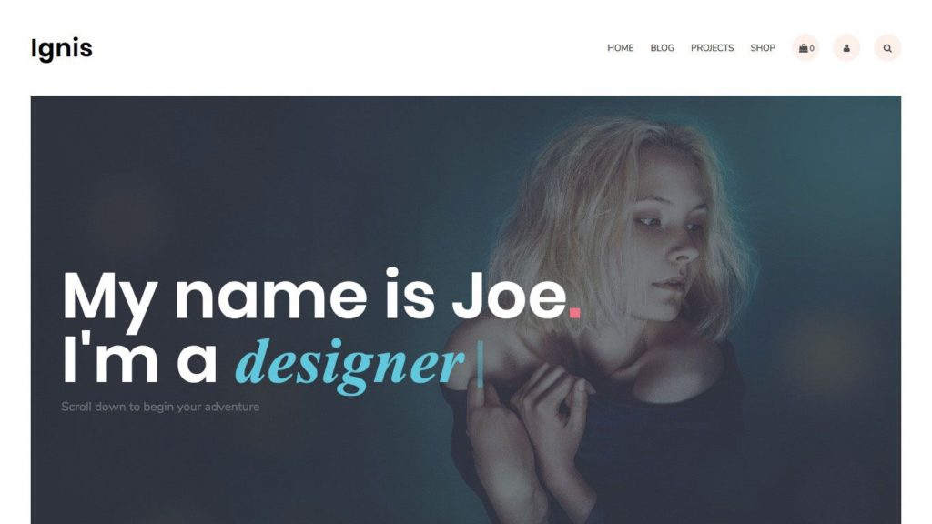Open the user account icon
Viewport: 932px width, 524px height.
pyautogui.click(x=846, y=48)
